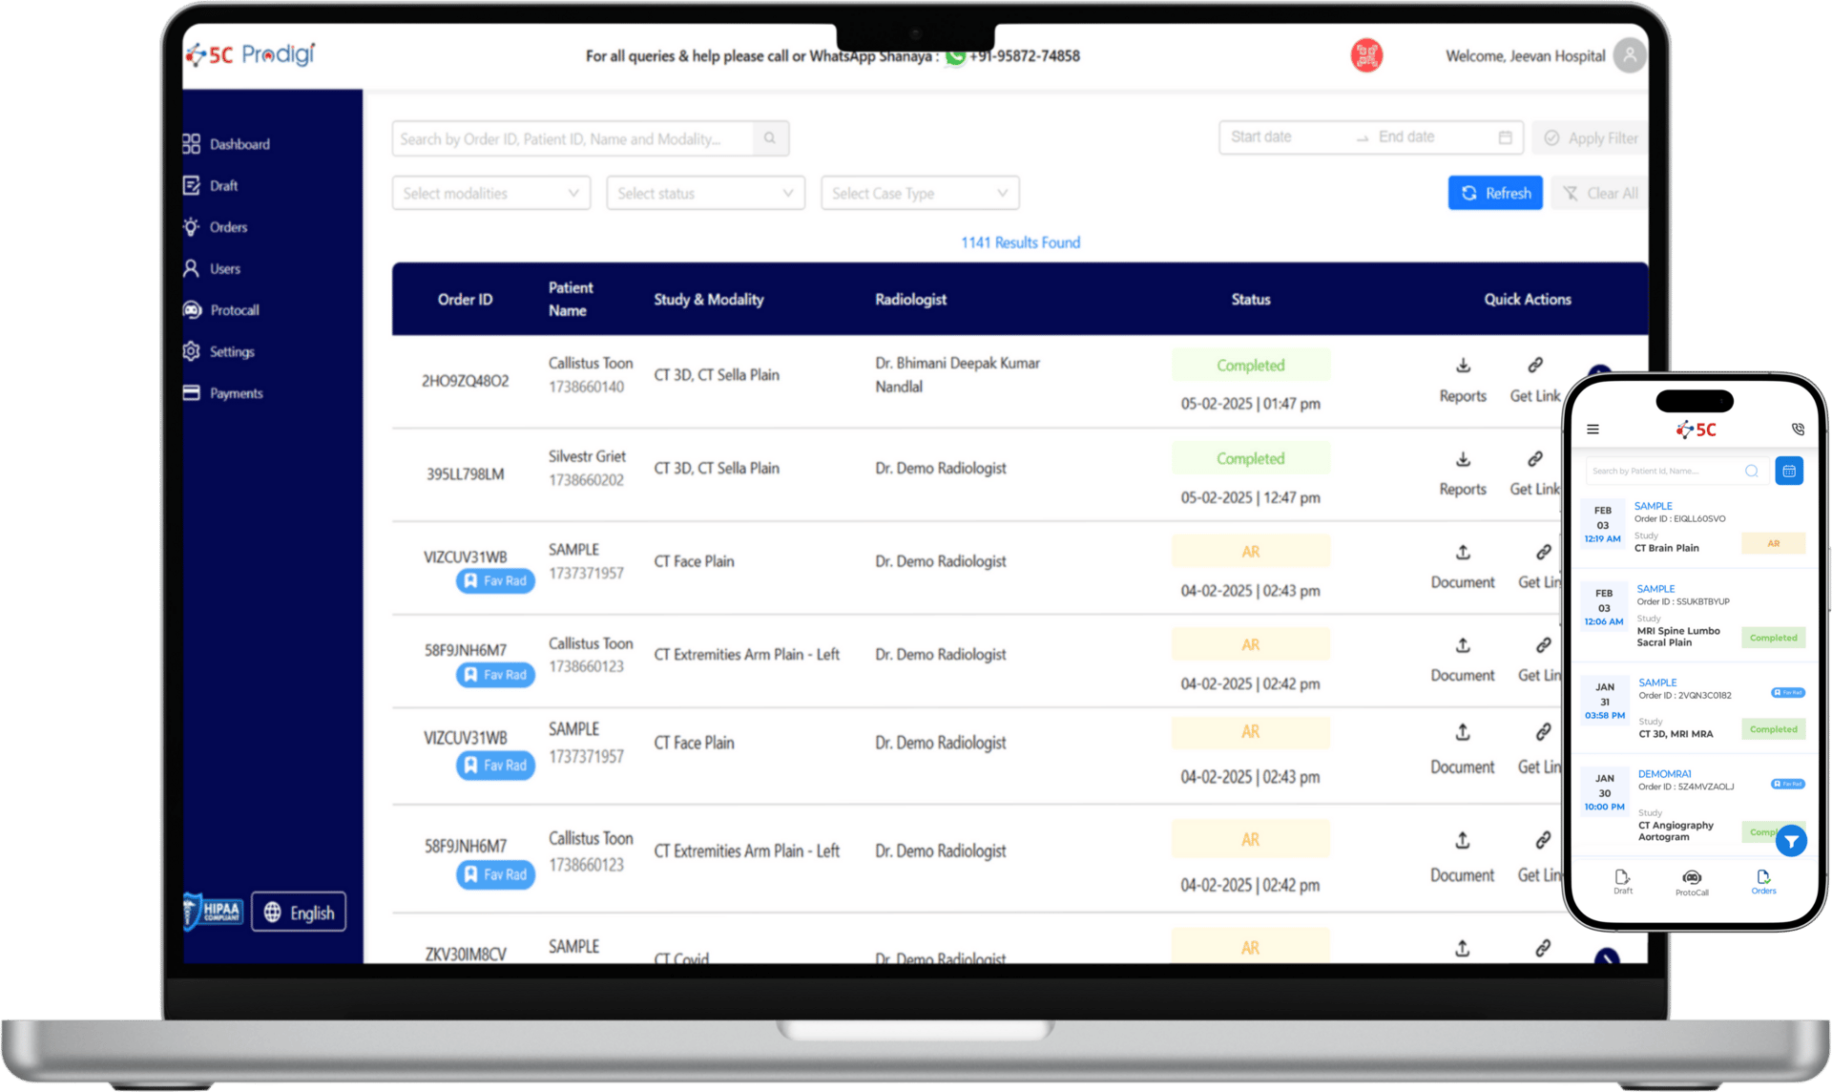Click the blue Refresh button
Screen dimensions: 1832x1092
[1495, 193]
